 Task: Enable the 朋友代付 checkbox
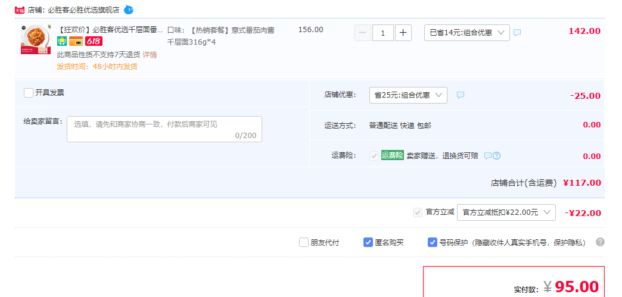[x=304, y=242]
